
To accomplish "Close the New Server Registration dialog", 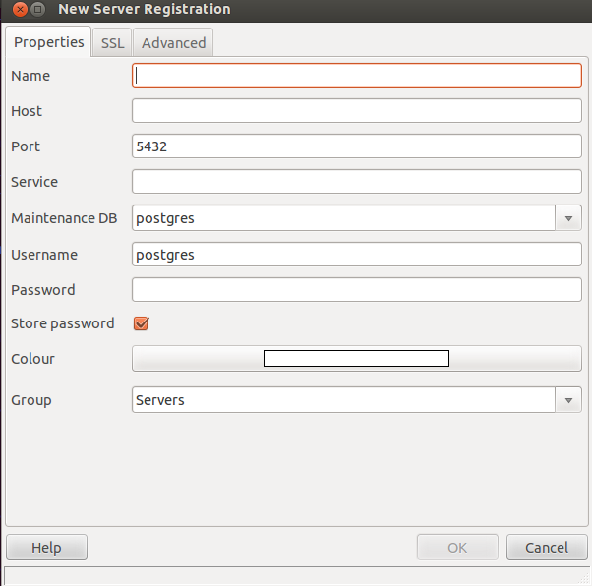I will [x=20, y=9].
